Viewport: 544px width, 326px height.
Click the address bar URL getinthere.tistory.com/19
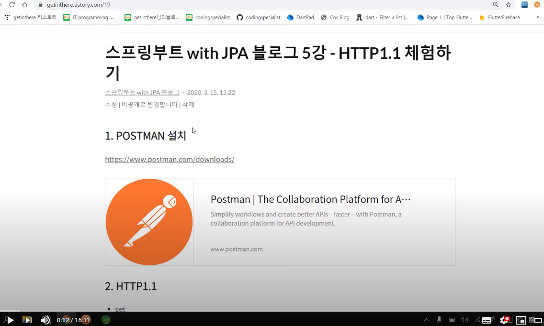click(79, 5)
